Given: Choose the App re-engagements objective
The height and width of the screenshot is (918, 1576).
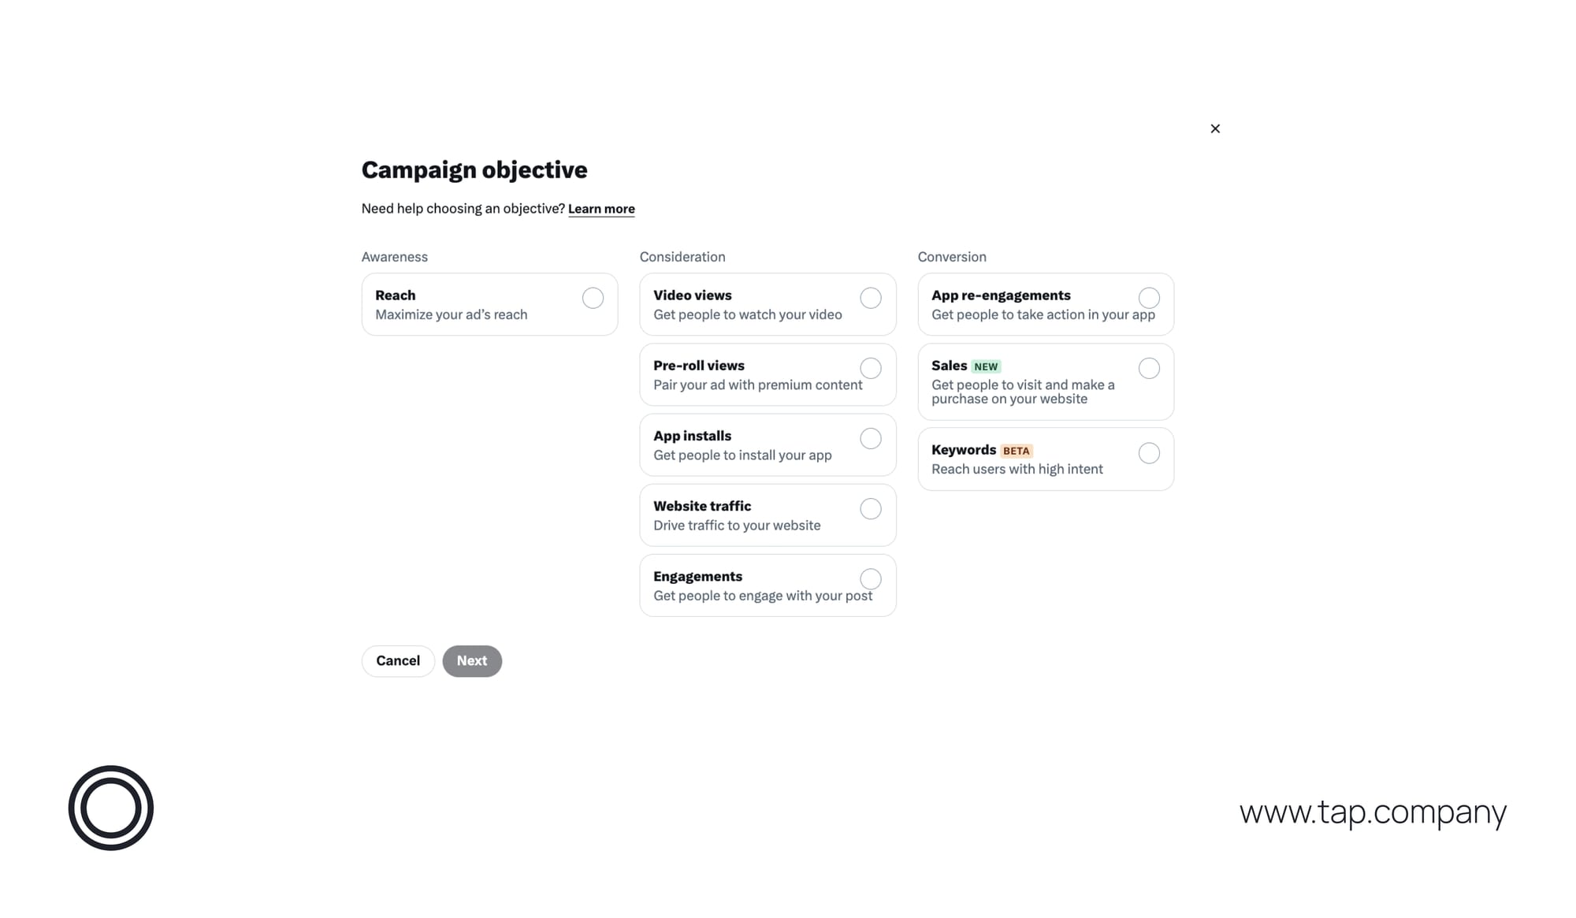Looking at the screenshot, I should 1149,298.
